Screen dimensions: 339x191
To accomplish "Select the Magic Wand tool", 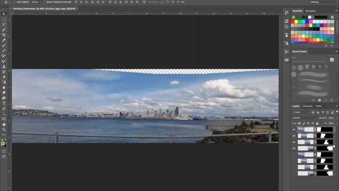I will (x=4, y=30).
